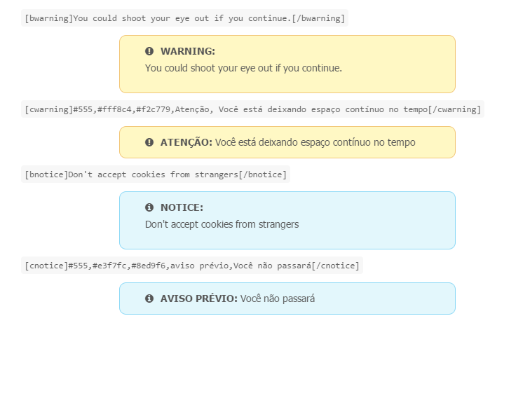Screen dimensions: 530x398
Task: Click the exclamation icon beside WARNING heading
Action: [149, 51]
